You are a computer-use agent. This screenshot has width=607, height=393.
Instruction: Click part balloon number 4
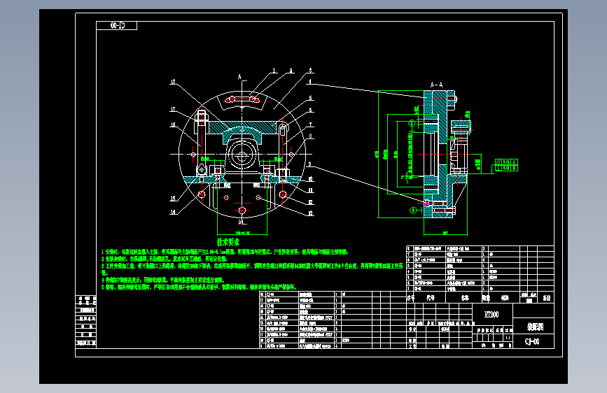pyautogui.click(x=309, y=82)
